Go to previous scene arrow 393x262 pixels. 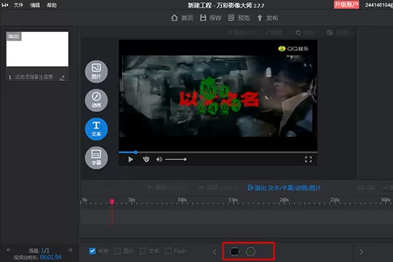[9, 250]
